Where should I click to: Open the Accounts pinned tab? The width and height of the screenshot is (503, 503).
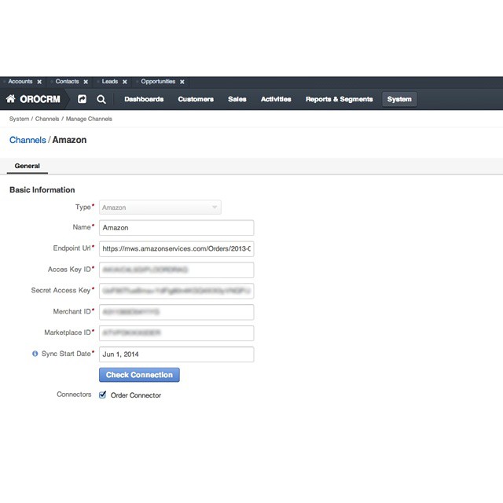tap(20, 82)
